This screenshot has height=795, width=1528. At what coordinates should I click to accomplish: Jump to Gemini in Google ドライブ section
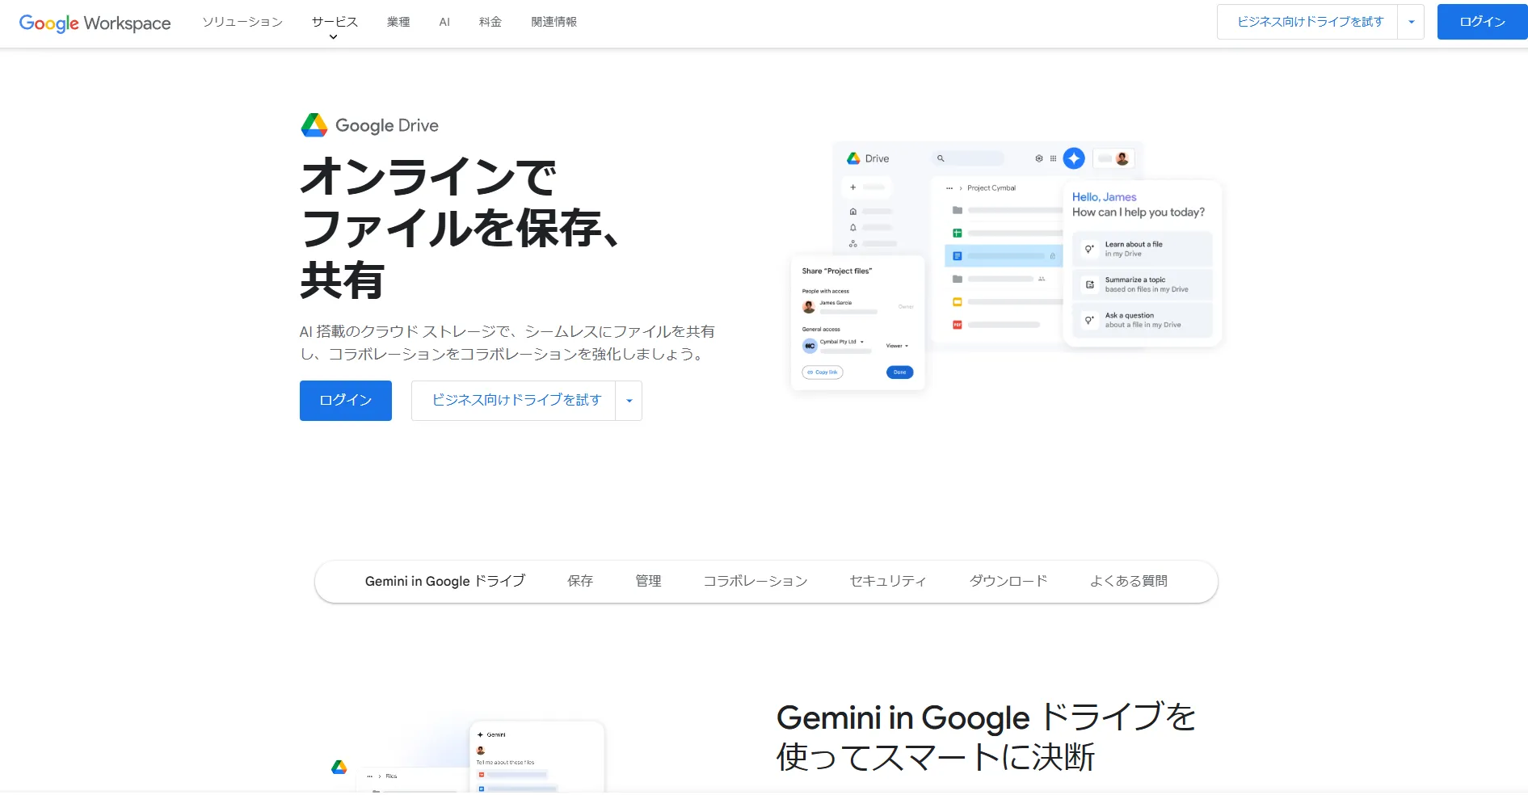444,581
